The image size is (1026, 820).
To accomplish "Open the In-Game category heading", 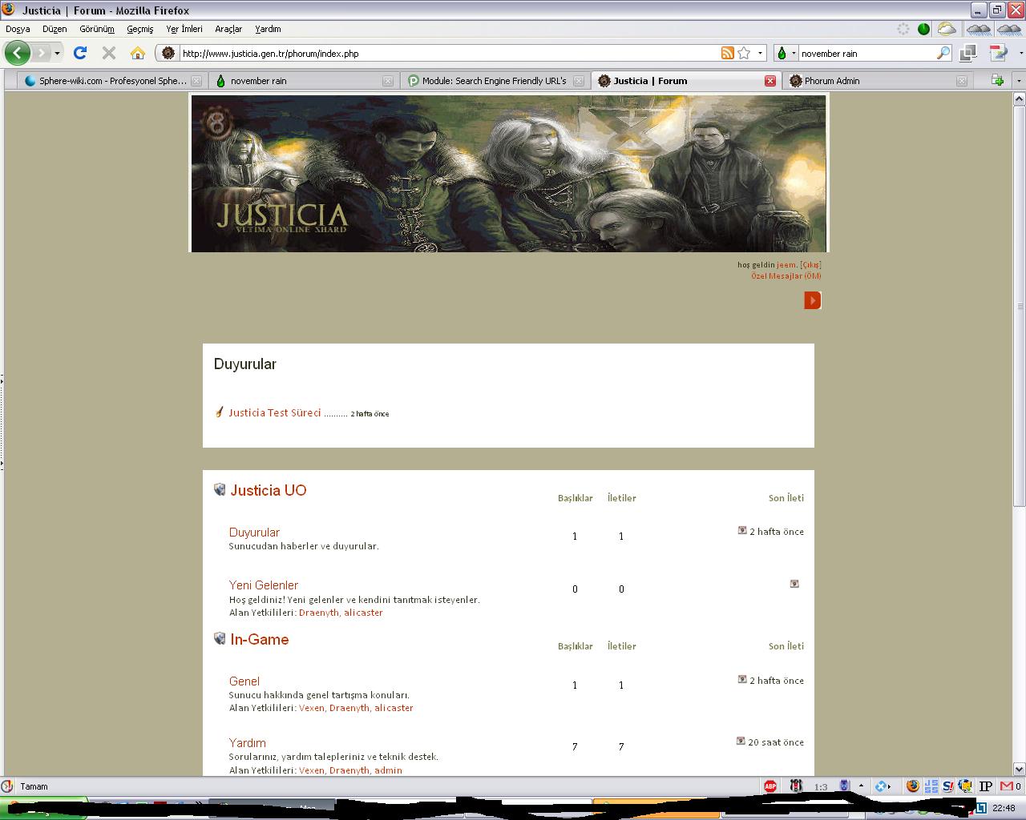I will (260, 640).
